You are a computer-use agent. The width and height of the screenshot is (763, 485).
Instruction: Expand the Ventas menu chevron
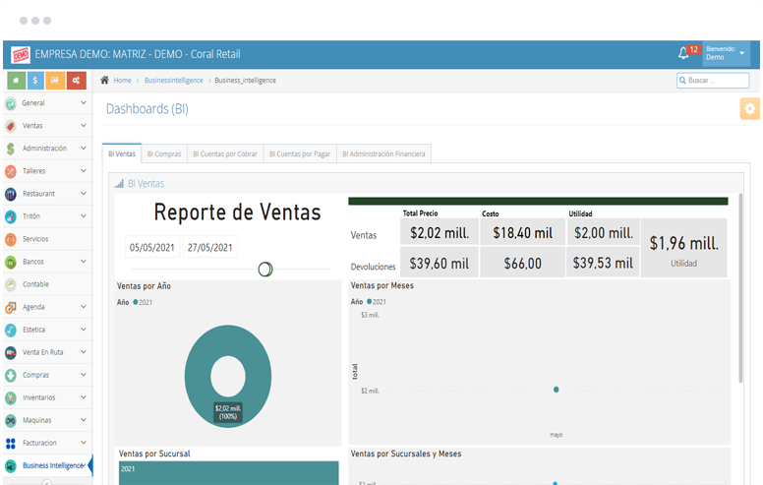84,125
